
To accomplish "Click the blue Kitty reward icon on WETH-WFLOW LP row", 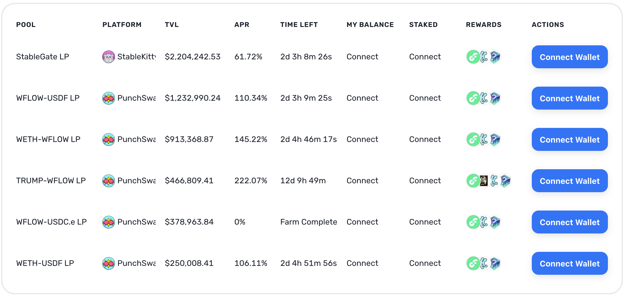I will 484,139.
